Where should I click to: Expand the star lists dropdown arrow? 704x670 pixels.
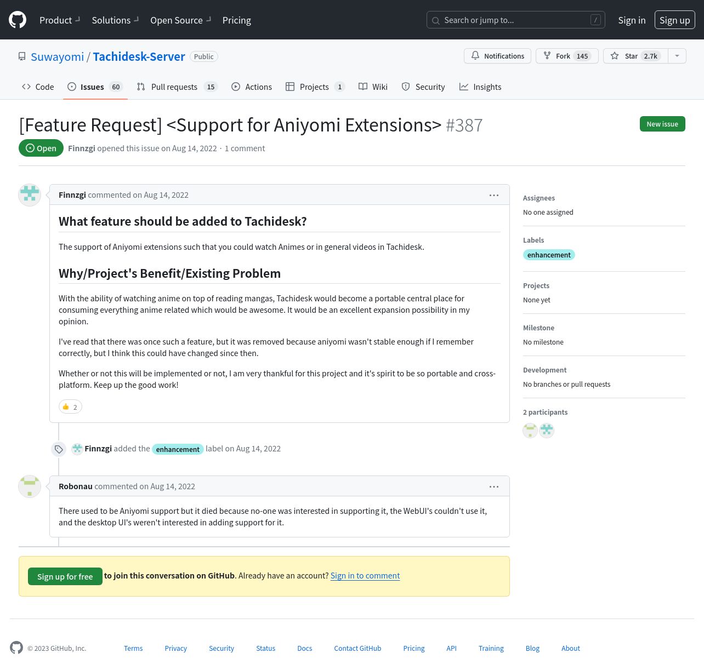coord(677,56)
